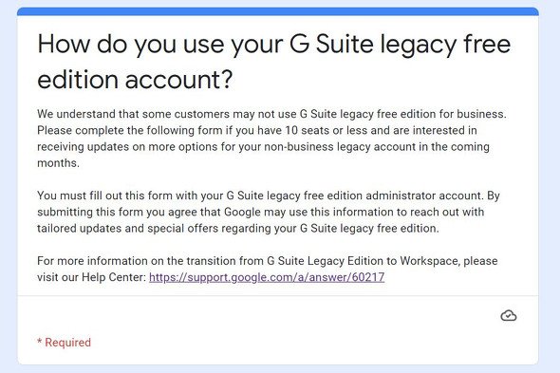Click the blue header bar atop the form

coord(278,11)
